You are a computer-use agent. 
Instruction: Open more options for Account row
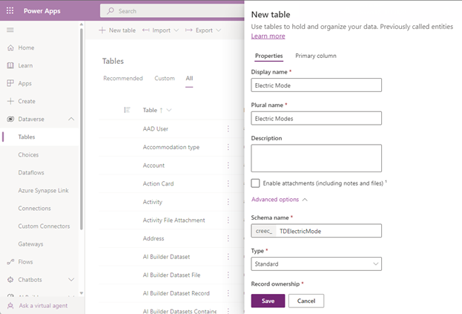pos(228,165)
